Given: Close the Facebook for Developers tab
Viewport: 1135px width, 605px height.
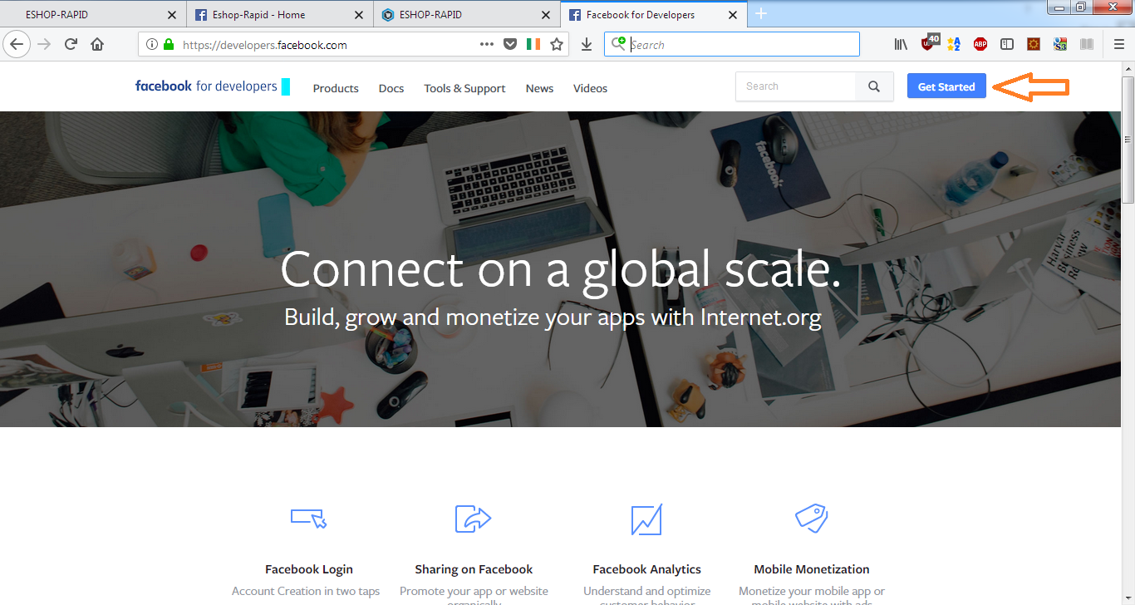Looking at the screenshot, I should pyautogui.click(x=733, y=15).
